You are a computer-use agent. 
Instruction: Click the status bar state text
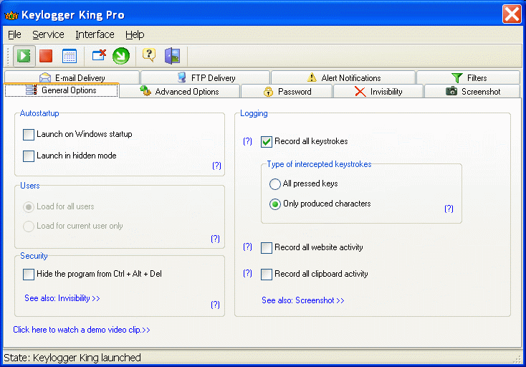[72, 358]
